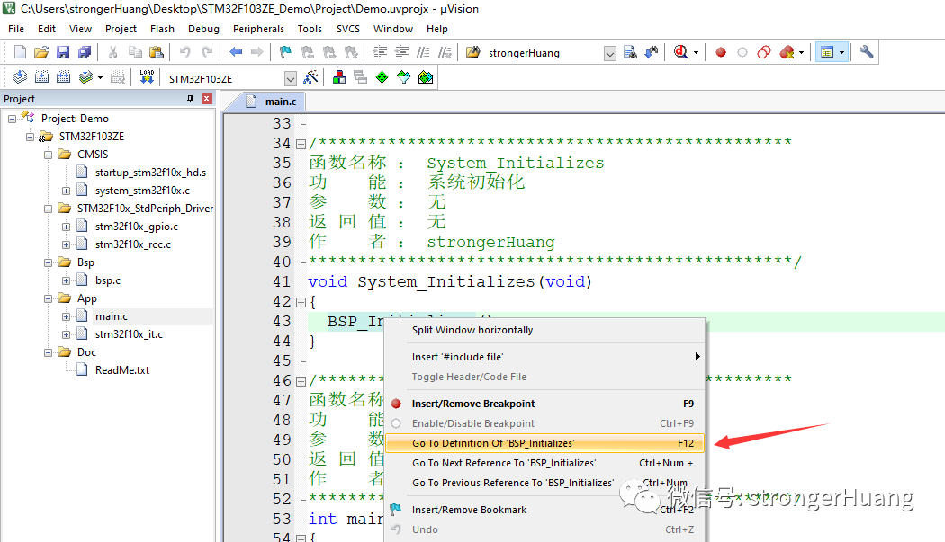Image resolution: width=945 pixels, height=542 pixels.
Task: Open Options for Target with the magic wand icon
Action: click(310, 77)
